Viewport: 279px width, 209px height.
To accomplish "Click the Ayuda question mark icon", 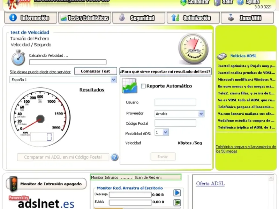I will point(240,2).
